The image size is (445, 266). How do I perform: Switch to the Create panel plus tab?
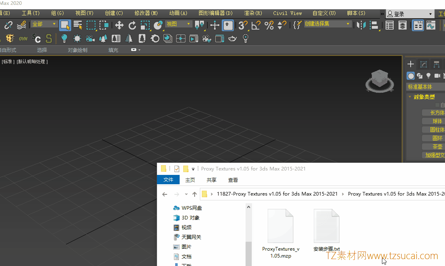click(x=410, y=64)
